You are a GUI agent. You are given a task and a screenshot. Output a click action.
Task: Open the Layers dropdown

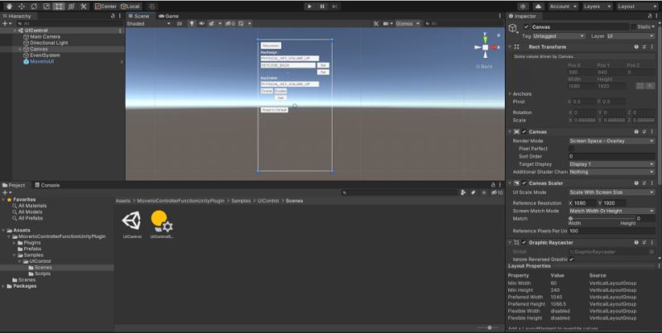tap(597, 7)
